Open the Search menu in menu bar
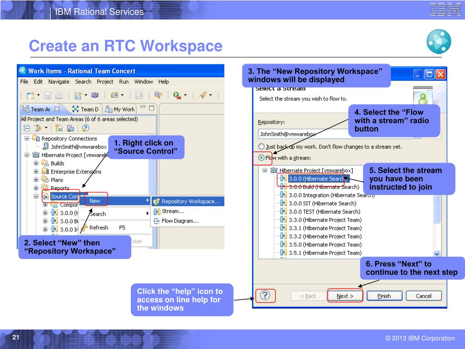 (83, 82)
